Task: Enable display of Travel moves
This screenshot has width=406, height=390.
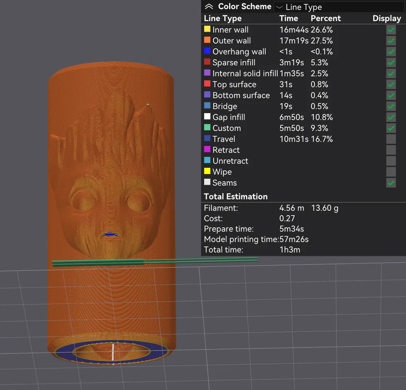Action: (391, 139)
